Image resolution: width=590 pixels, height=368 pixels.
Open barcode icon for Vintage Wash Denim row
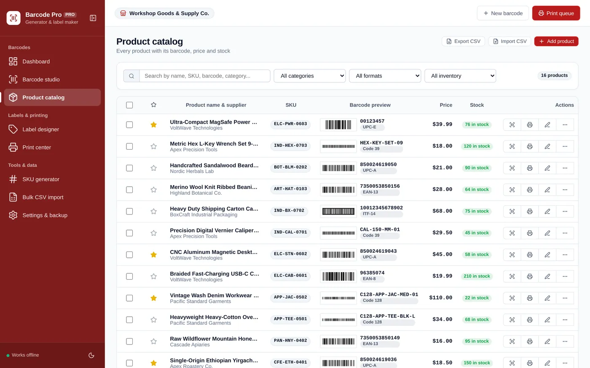512,298
